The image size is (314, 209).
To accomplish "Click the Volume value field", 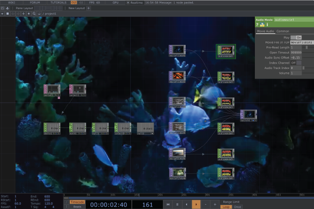I will tap(296, 73).
